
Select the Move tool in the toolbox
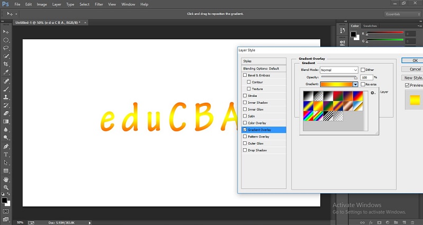click(x=6, y=32)
